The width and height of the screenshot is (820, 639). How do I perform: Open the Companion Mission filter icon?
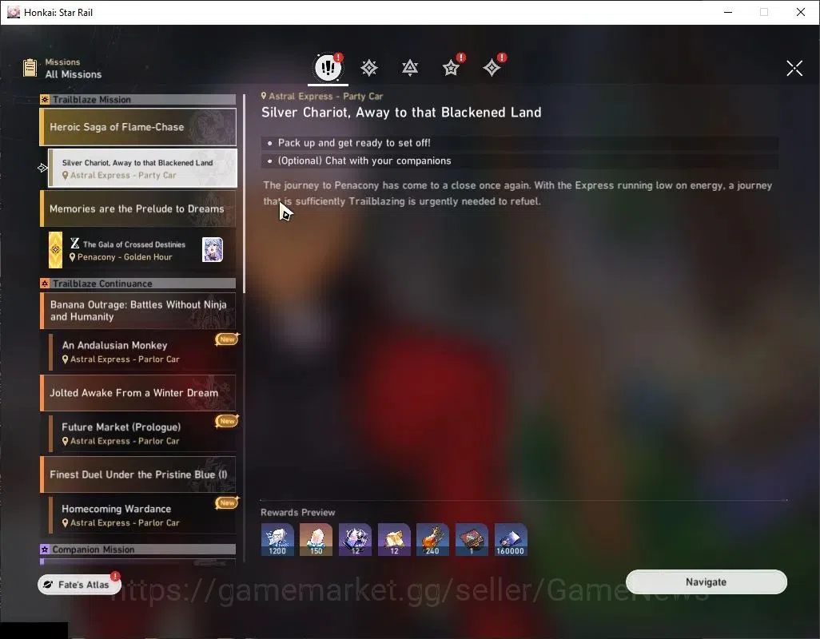[451, 68]
